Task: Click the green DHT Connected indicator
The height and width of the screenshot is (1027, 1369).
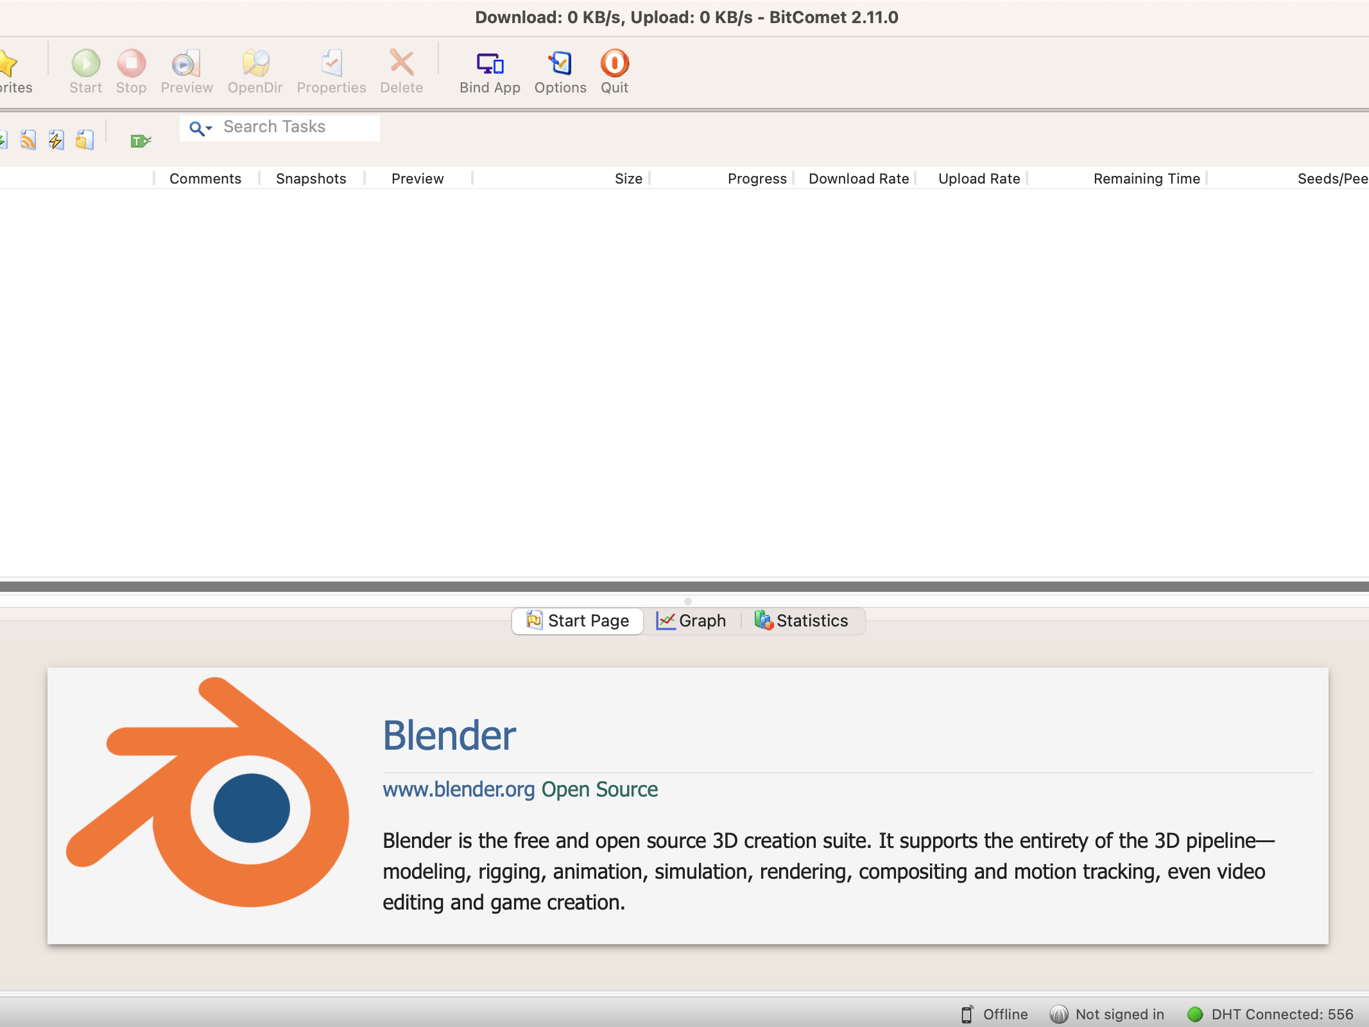Action: [1194, 1014]
